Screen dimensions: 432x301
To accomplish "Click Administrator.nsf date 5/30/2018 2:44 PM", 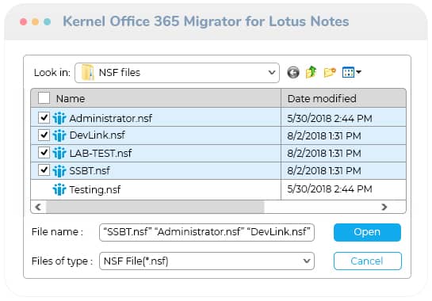I will [330, 119].
